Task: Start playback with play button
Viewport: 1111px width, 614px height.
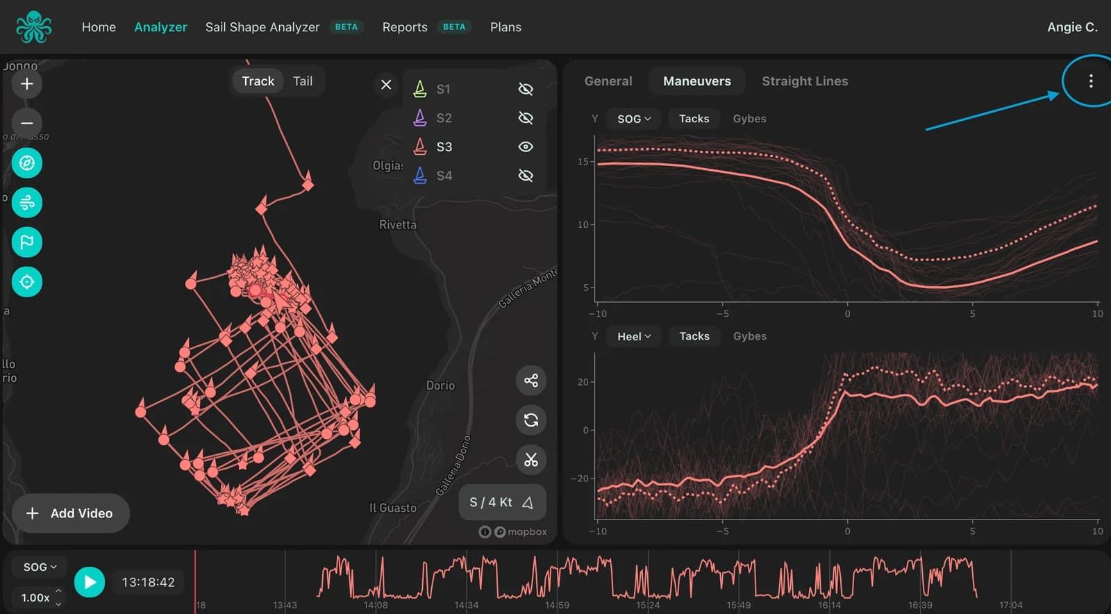Action: coord(90,582)
